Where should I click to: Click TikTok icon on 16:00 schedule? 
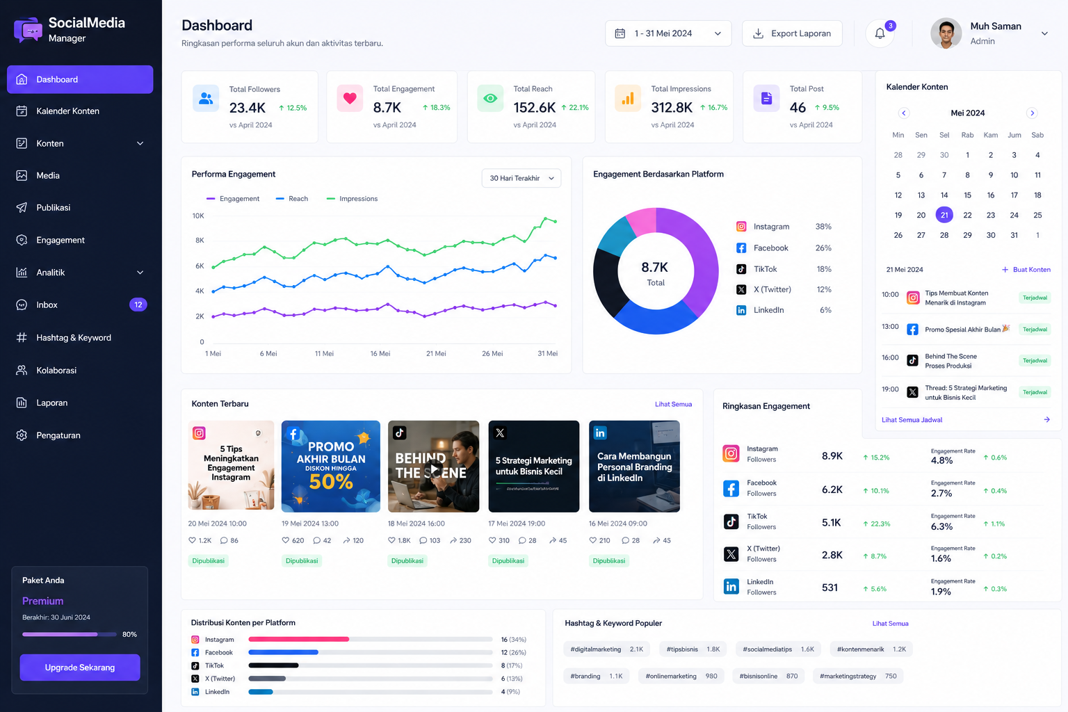click(x=913, y=361)
